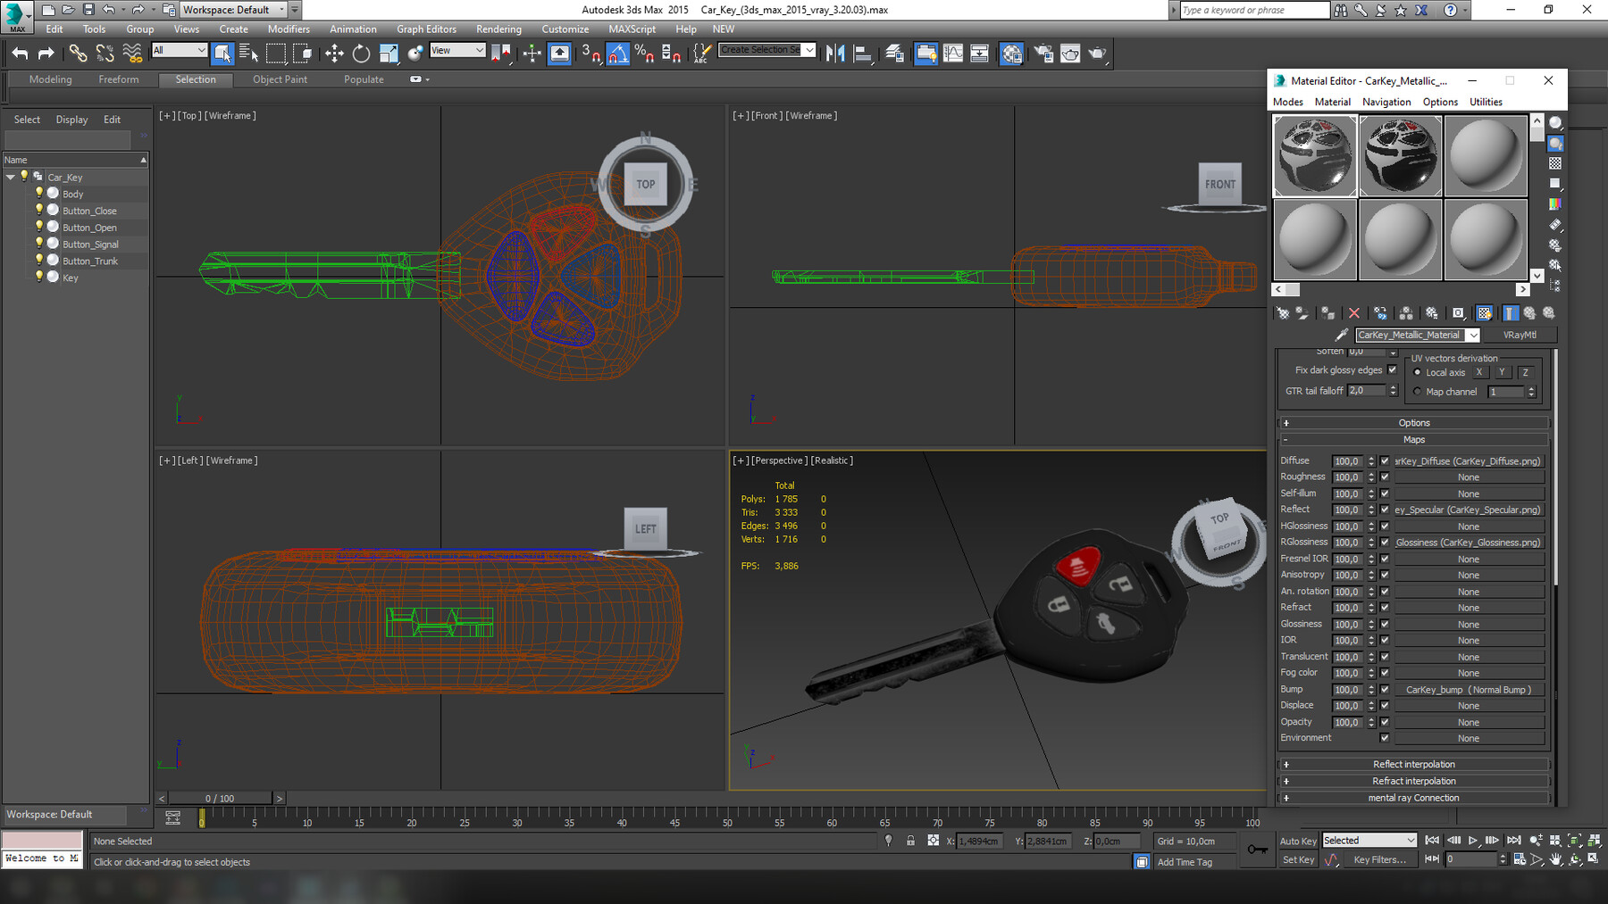Click the CarKey_Diffuse map button
1608x904 pixels.
(x=1469, y=461)
